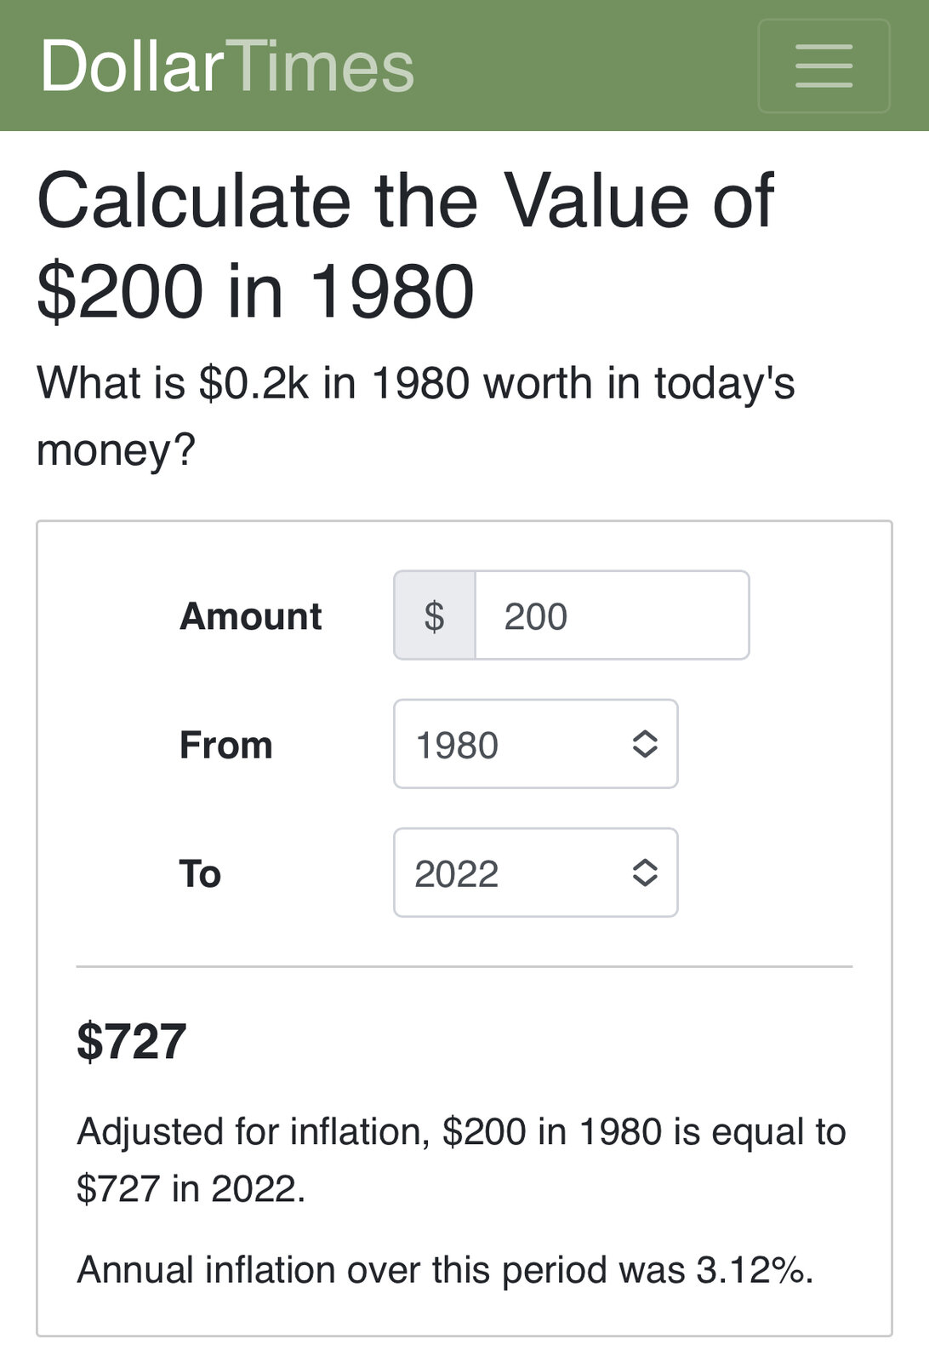Click the Annual inflation 3.12% line
The image size is (929, 1362).
pos(445,1270)
